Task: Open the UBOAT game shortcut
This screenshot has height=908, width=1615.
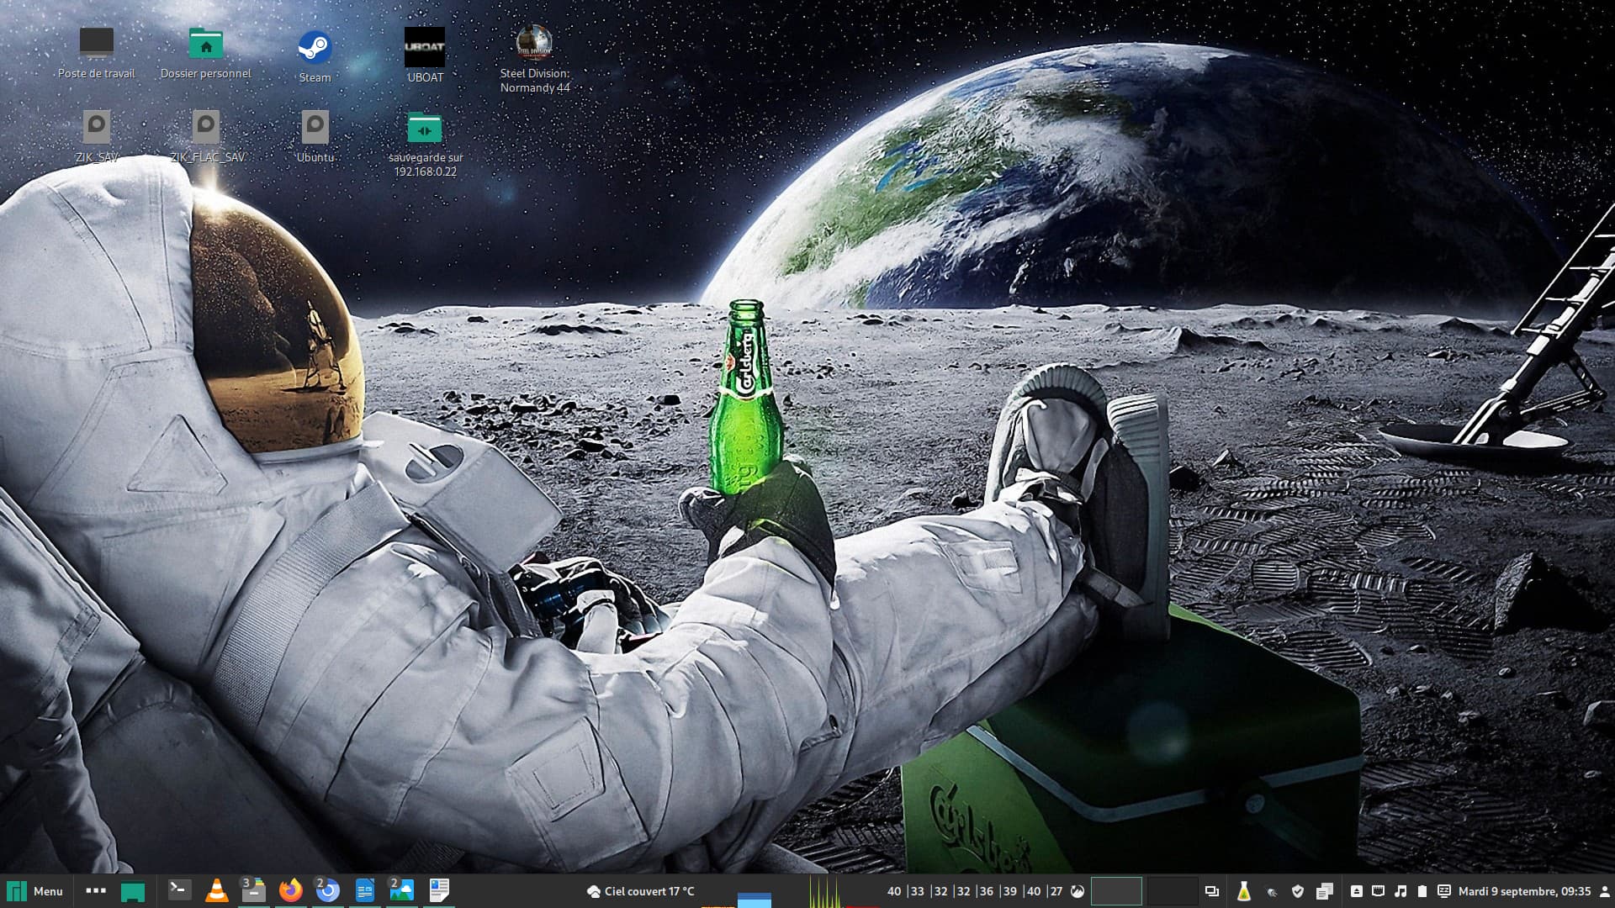Action: (x=425, y=49)
